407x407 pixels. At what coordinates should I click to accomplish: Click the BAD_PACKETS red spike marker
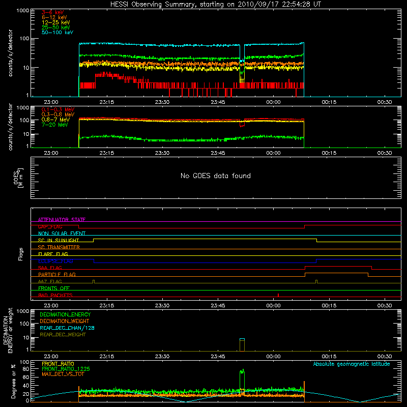278,295
